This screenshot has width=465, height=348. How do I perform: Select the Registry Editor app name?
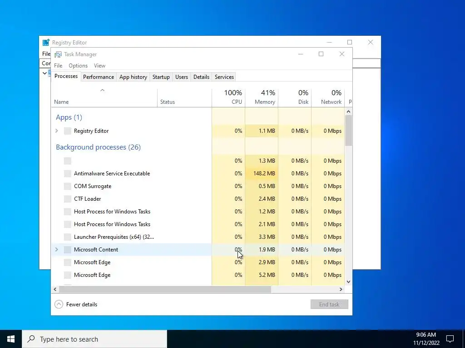click(x=91, y=131)
